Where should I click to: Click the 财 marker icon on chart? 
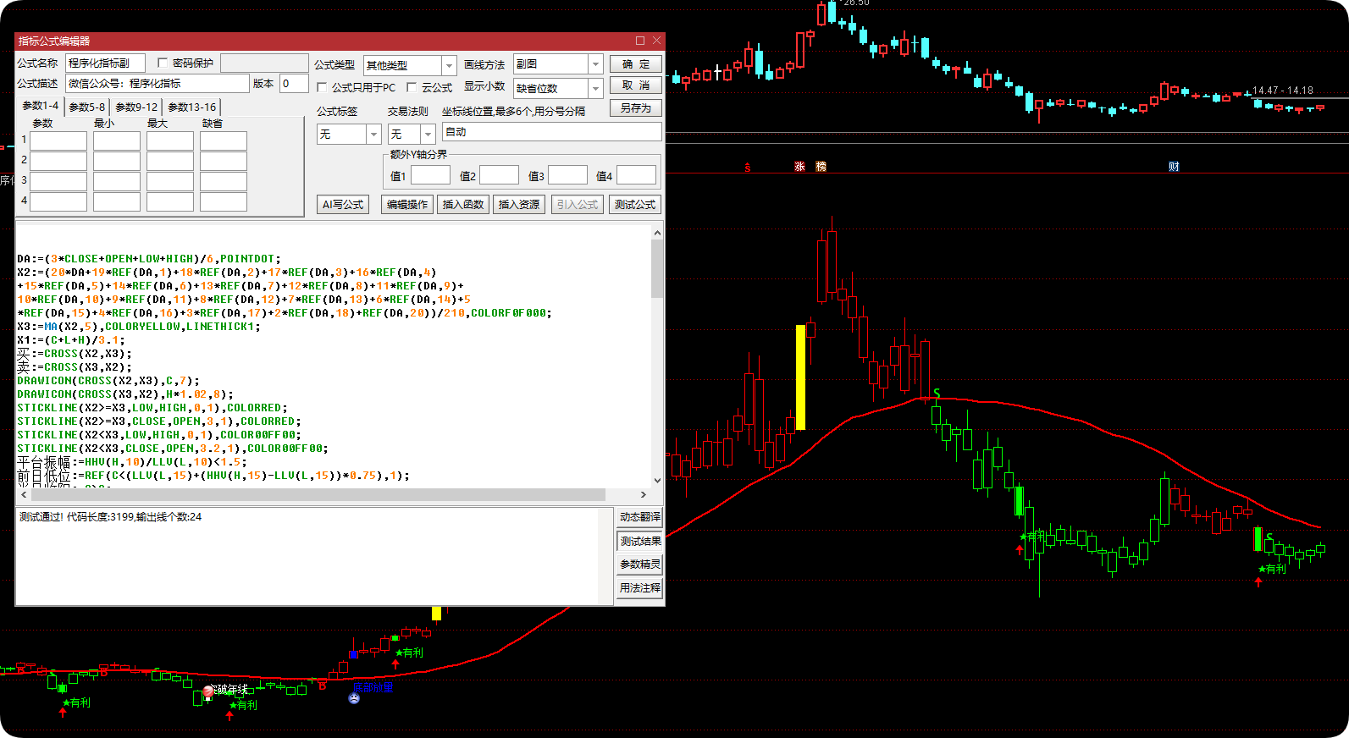1174,167
